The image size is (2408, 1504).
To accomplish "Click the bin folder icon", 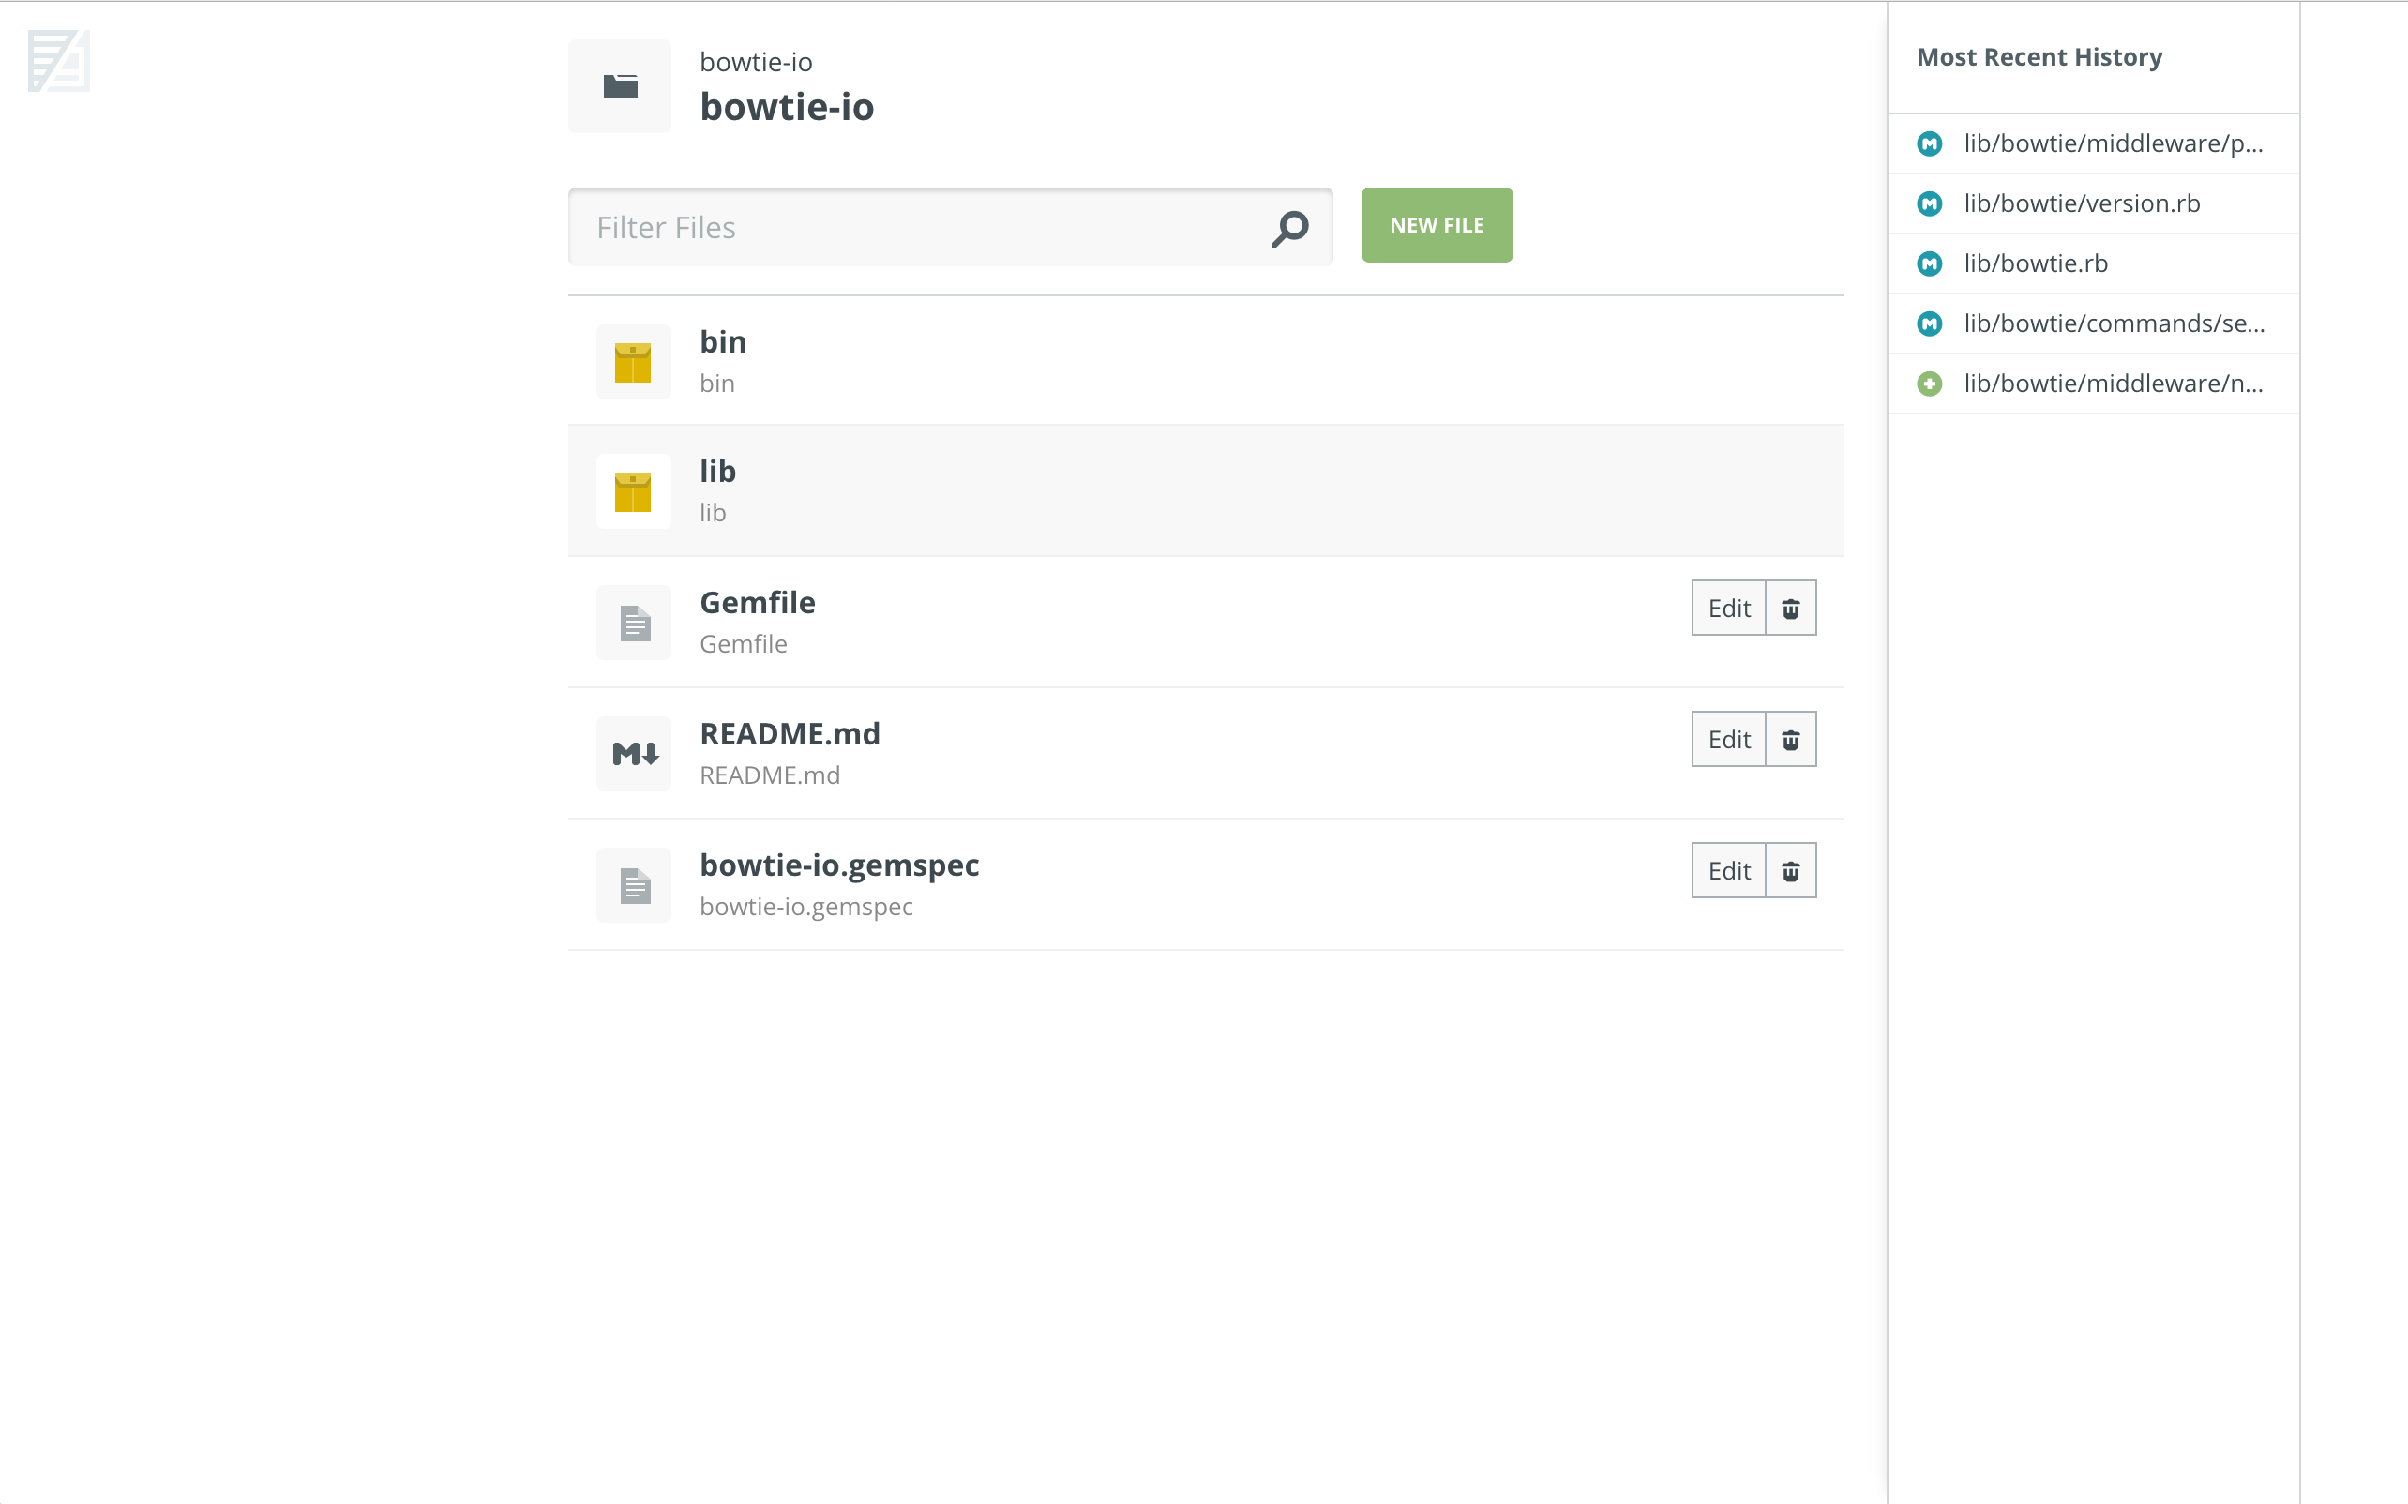I will [634, 360].
